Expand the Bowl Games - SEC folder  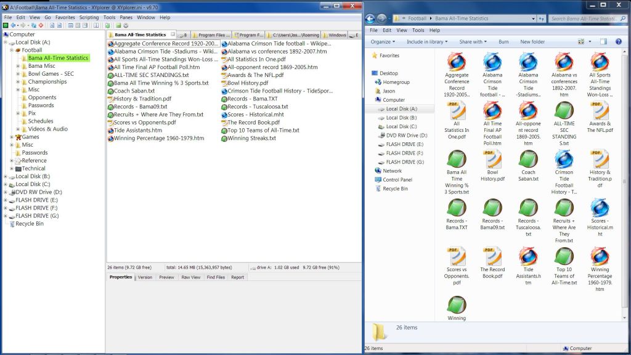tap(18, 74)
